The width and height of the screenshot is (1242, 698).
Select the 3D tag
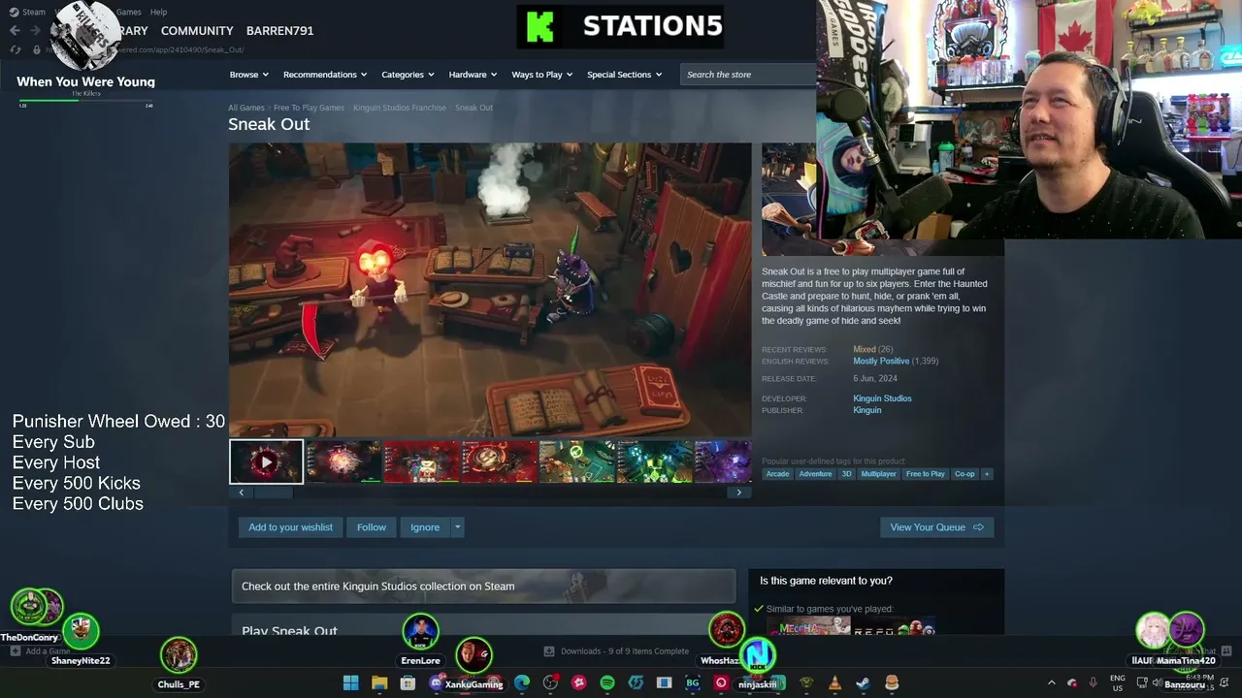[846, 474]
